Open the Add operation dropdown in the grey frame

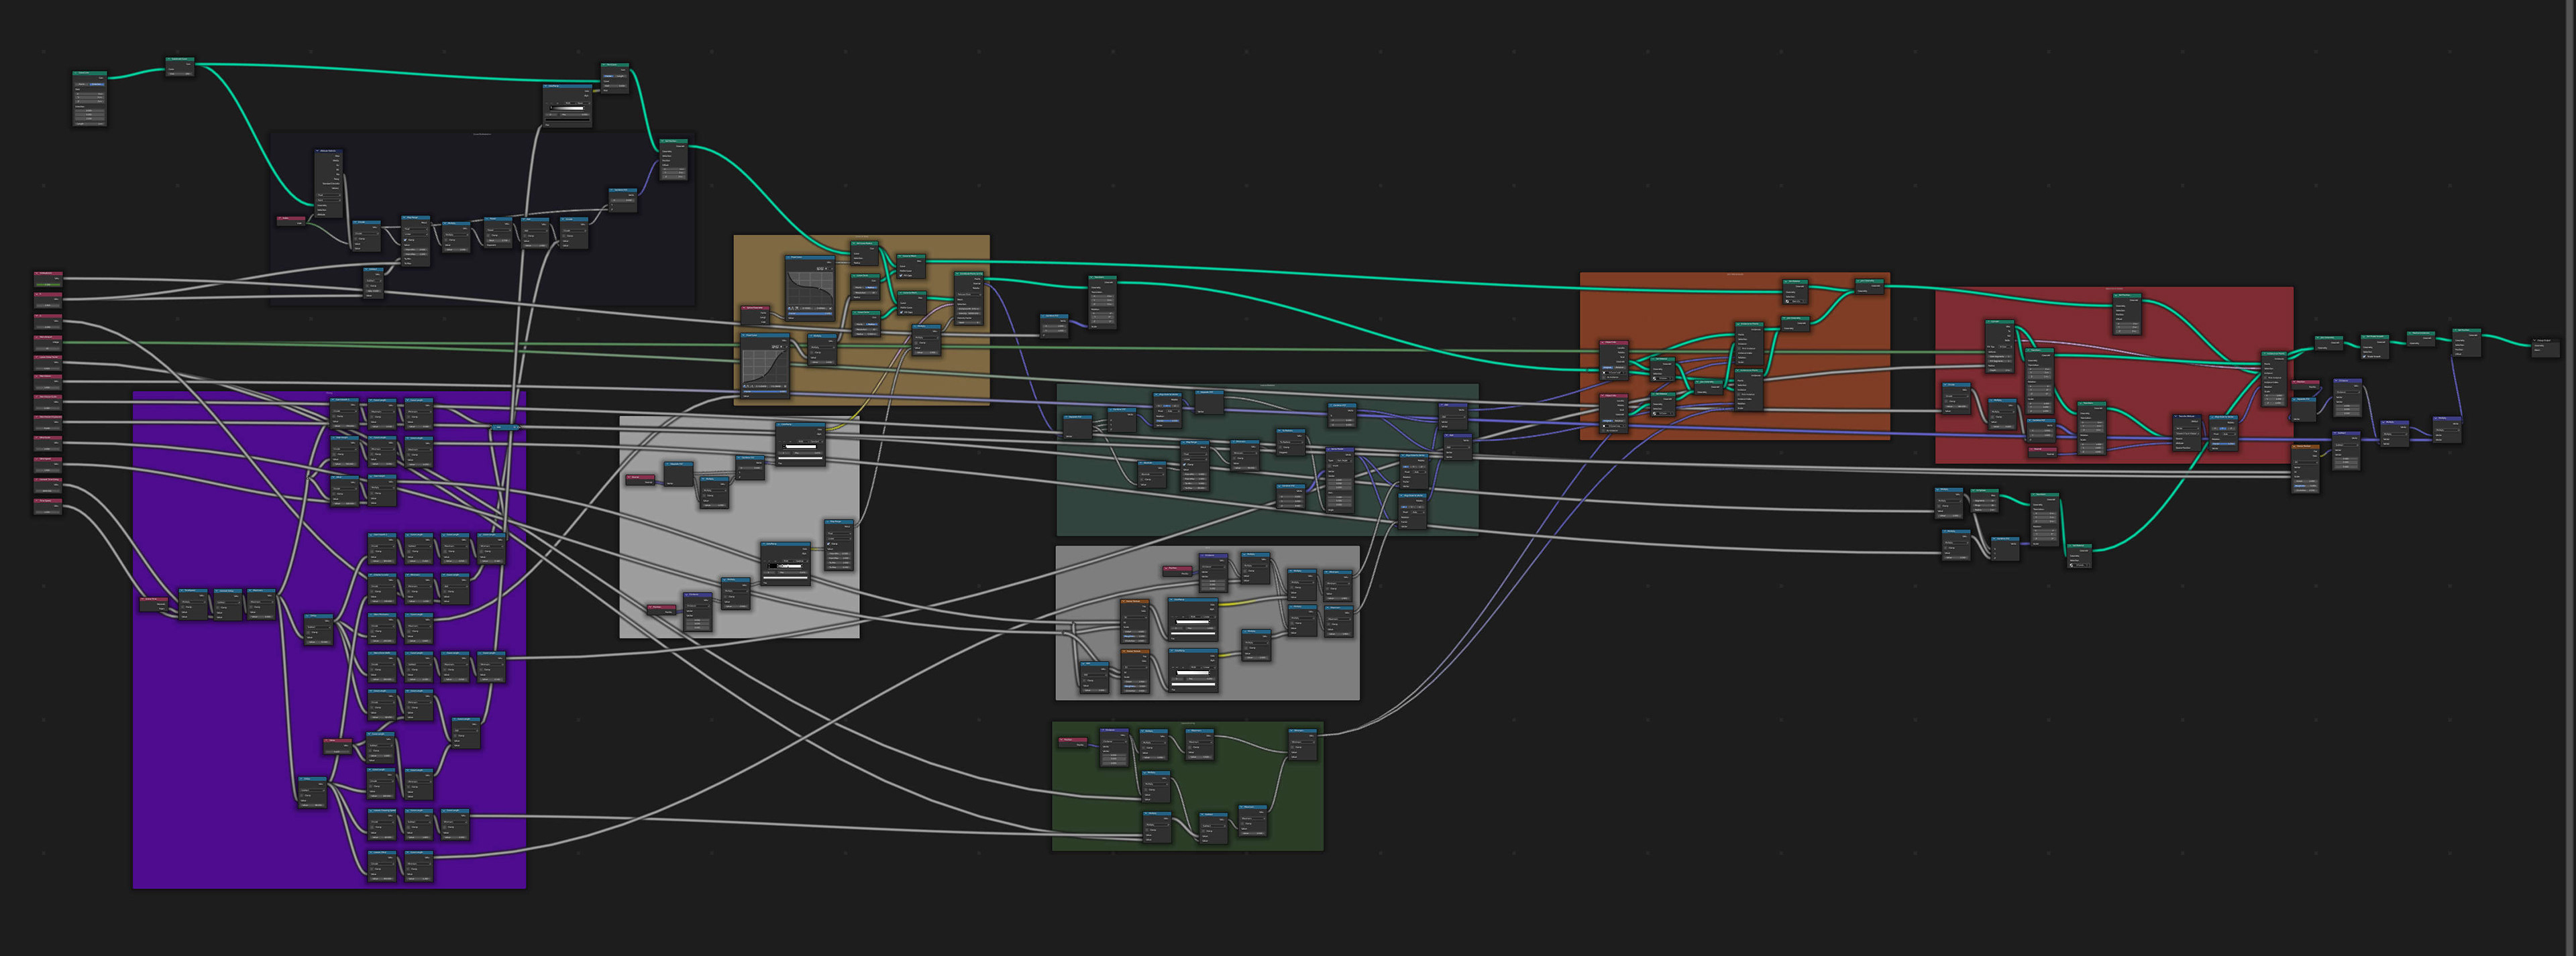1095,675
